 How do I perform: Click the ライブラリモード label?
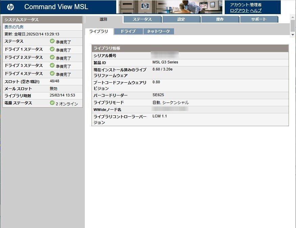[x=109, y=102]
